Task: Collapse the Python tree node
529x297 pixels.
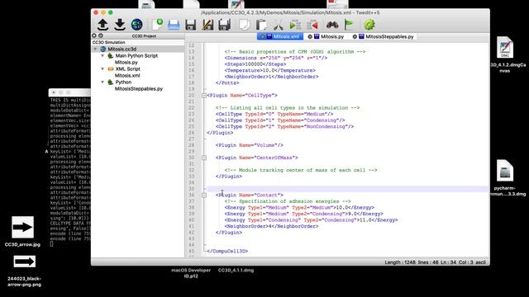Action: pyautogui.click(x=102, y=82)
